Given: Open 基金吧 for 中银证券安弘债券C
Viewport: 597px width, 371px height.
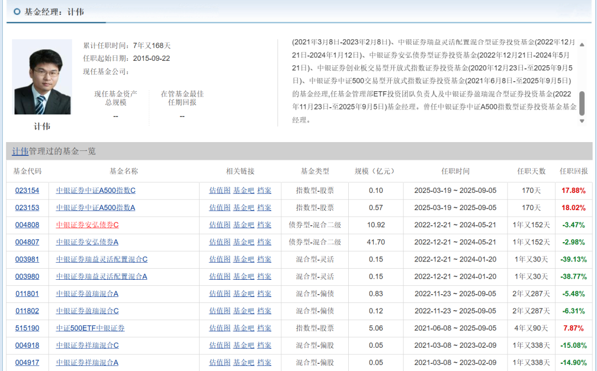Looking at the screenshot, I should pyautogui.click(x=244, y=224).
